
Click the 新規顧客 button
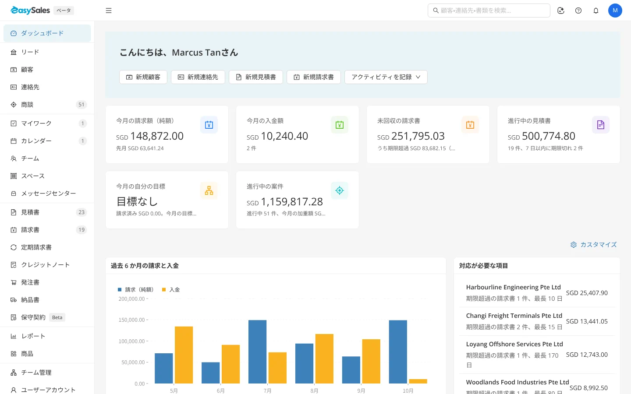143,77
